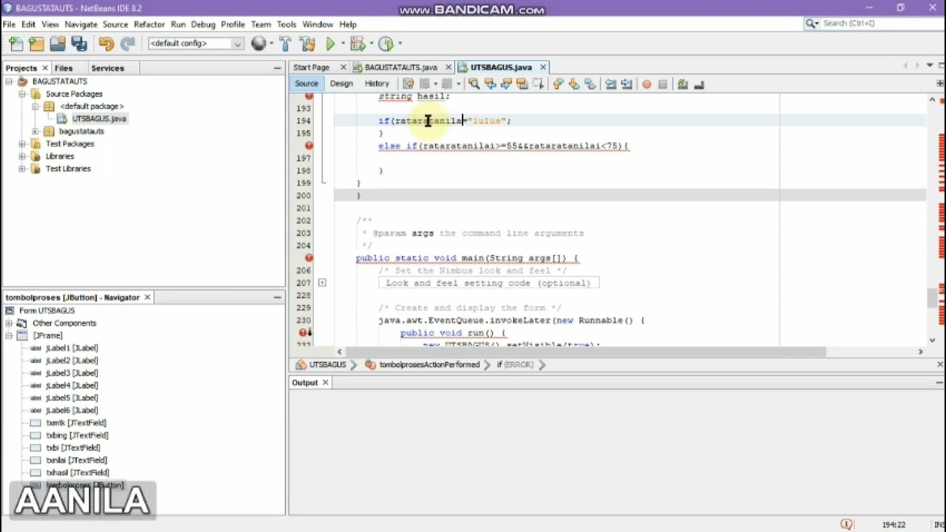Select UTSBAGUS.java in Projects tree
Viewport: 946px width, 532px height.
[x=99, y=119]
